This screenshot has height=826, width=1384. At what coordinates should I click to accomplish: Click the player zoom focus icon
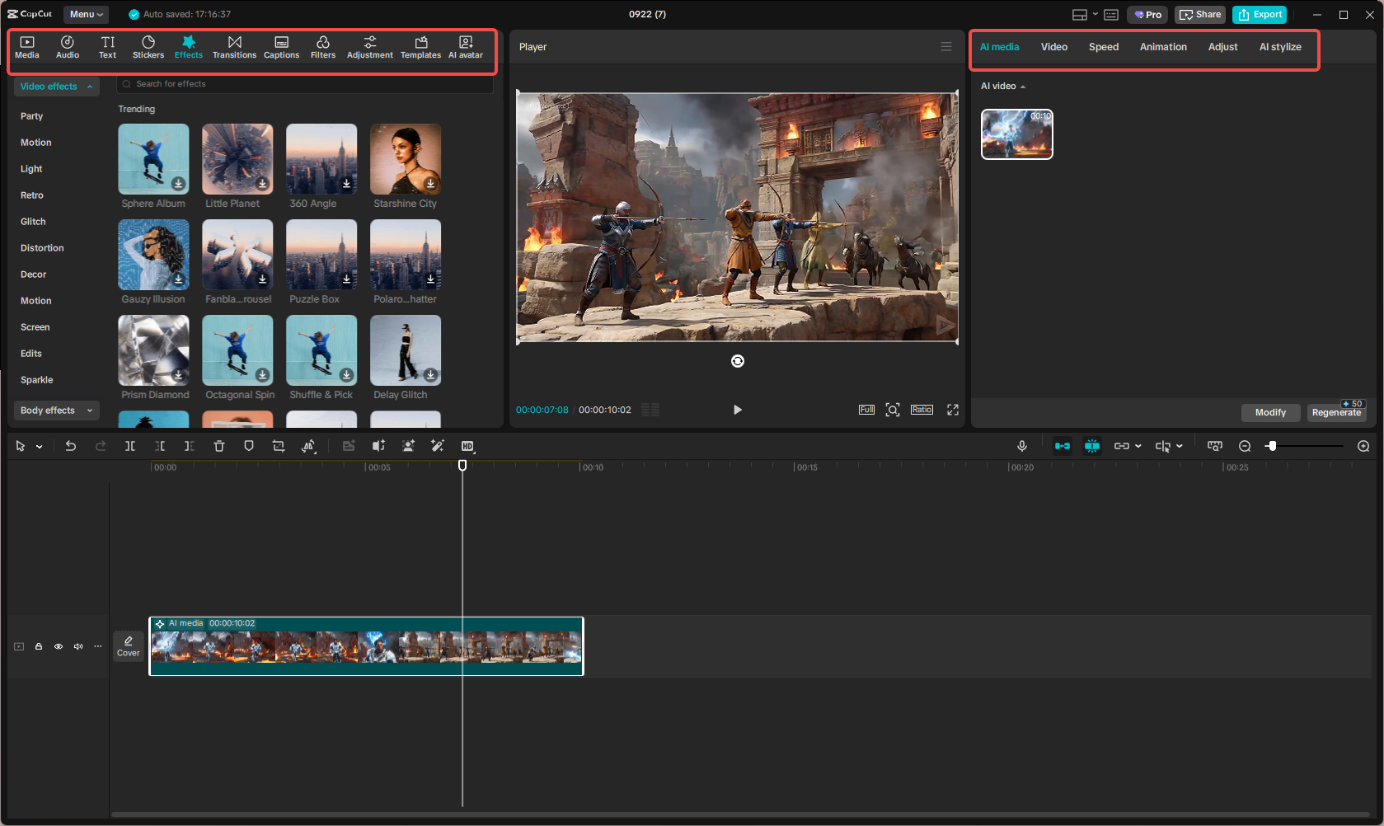pyautogui.click(x=893, y=410)
